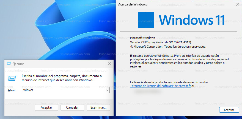Click the small Ejecutar title bar icon
Image resolution: width=242 pixels, height=119 pixels.
[8, 64]
